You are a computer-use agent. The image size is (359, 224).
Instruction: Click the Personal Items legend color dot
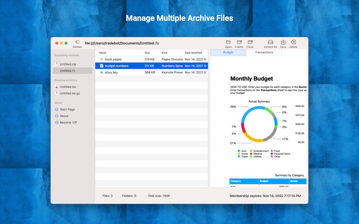[x=272, y=154]
